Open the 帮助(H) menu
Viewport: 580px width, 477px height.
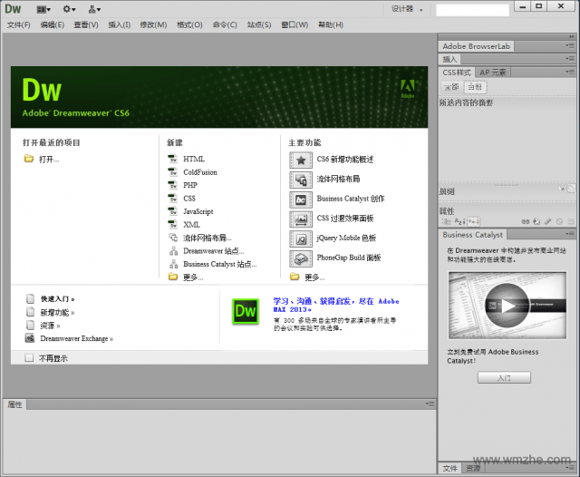(331, 24)
